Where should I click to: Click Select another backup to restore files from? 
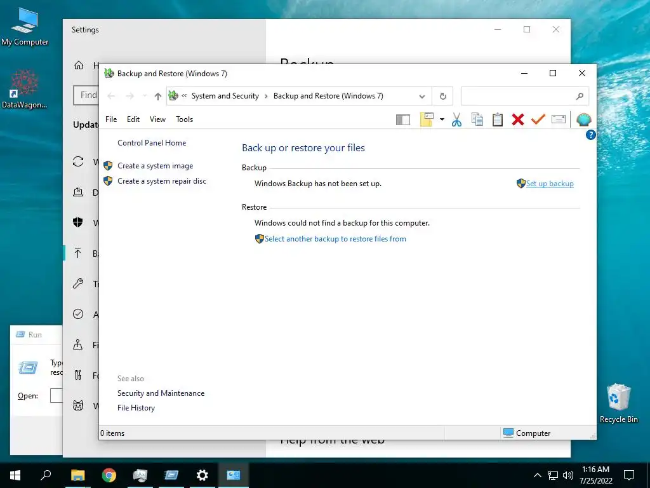pos(335,239)
